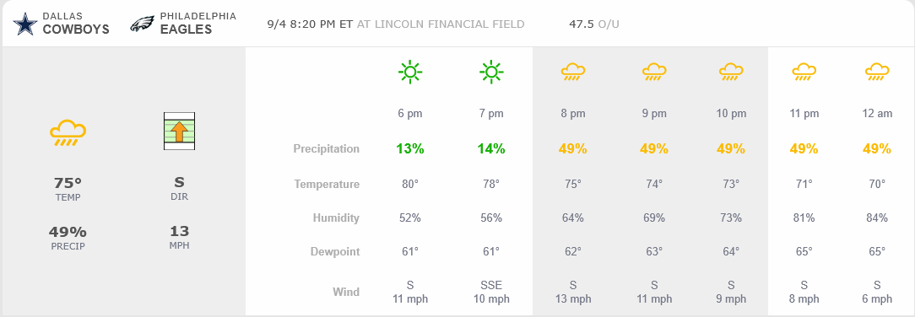Click the 49% precipitation at 8 pm
Image resolution: width=915 pixels, height=317 pixels.
(572, 148)
